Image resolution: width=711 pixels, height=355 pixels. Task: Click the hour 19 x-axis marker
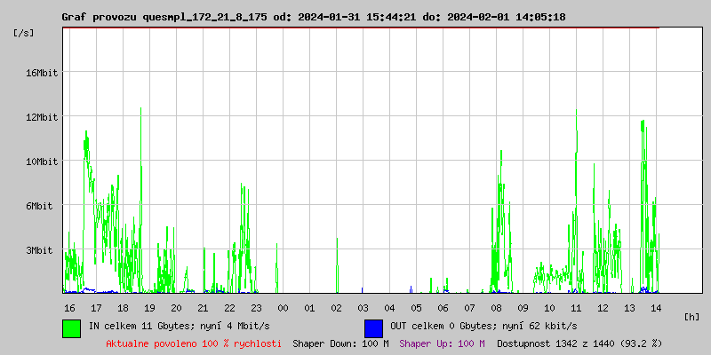click(149, 308)
